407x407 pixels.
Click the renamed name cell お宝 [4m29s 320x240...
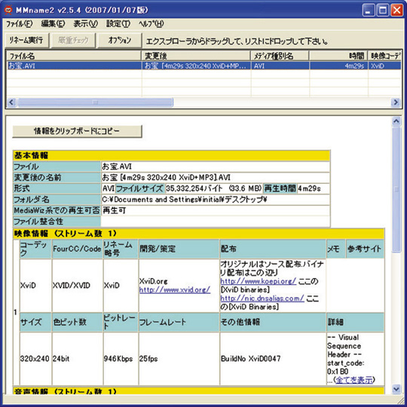pyautogui.click(x=196, y=66)
